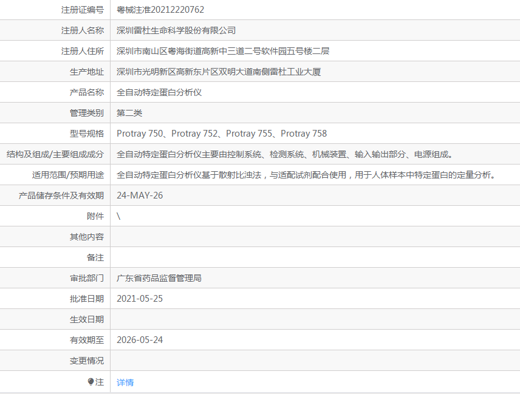The height and width of the screenshot is (394, 520).
Task: Select the expiry date 2026-05-24
Action: click(x=140, y=340)
